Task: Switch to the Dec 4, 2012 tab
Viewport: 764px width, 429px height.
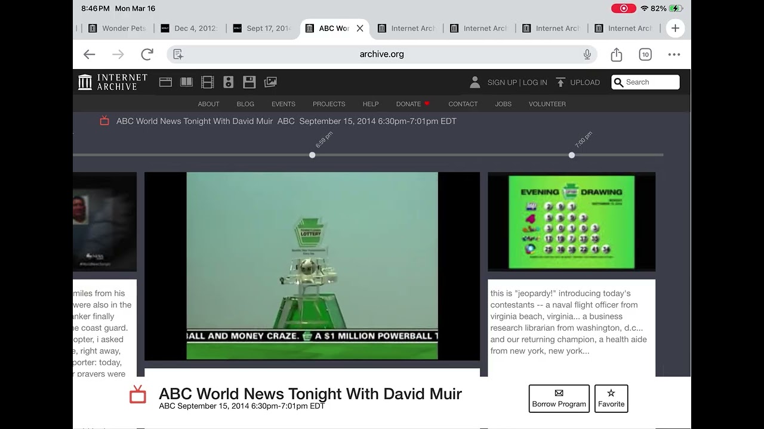Action: (x=189, y=28)
